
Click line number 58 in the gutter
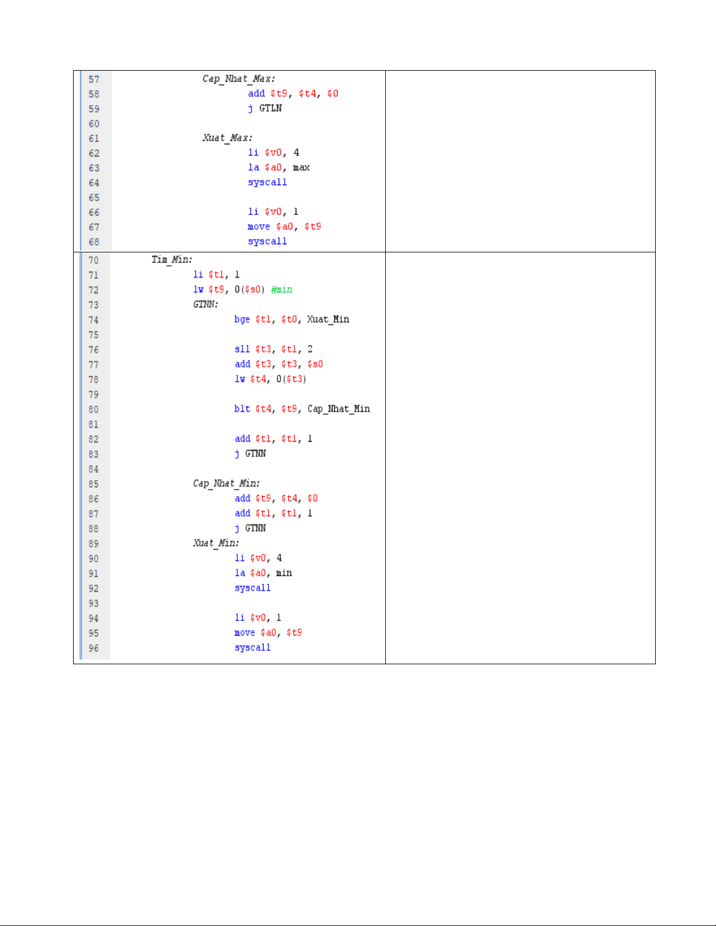tap(94, 94)
